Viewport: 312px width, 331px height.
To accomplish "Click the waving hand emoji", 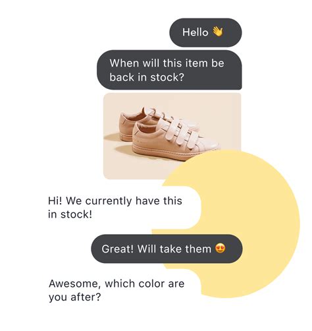I will 217,32.
